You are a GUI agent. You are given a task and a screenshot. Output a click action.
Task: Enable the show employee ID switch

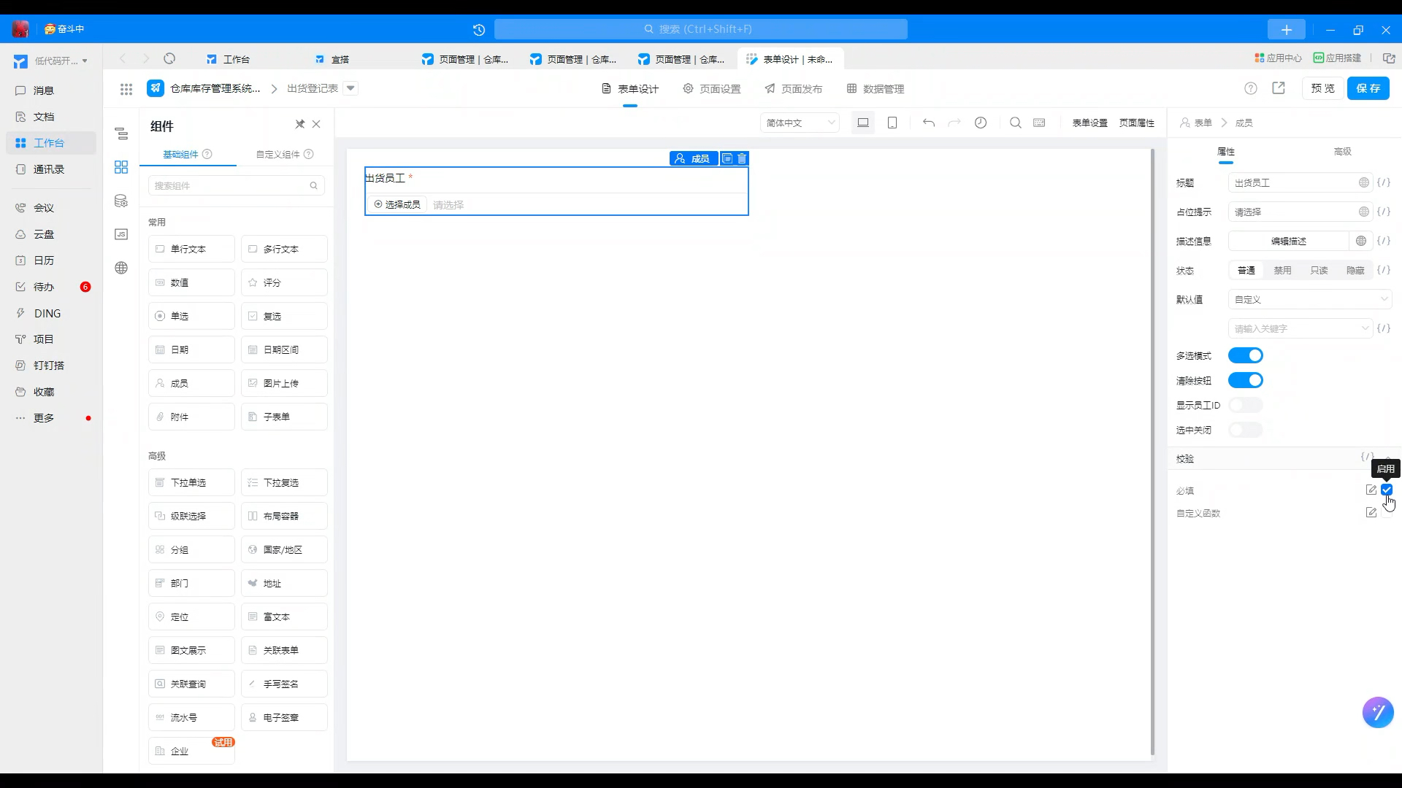tap(1245, 405)
